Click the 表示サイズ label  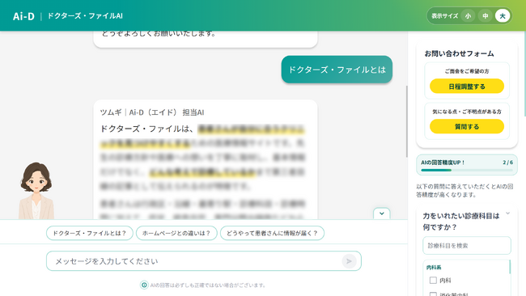point(444,15)
